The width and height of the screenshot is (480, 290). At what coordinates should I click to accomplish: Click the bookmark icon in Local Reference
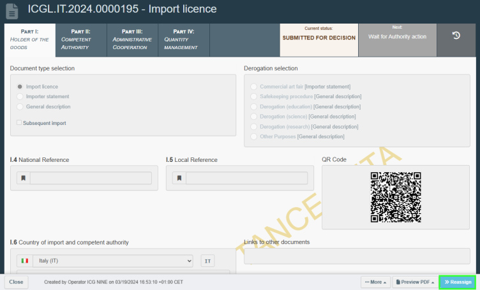click(x=179, y=178)
